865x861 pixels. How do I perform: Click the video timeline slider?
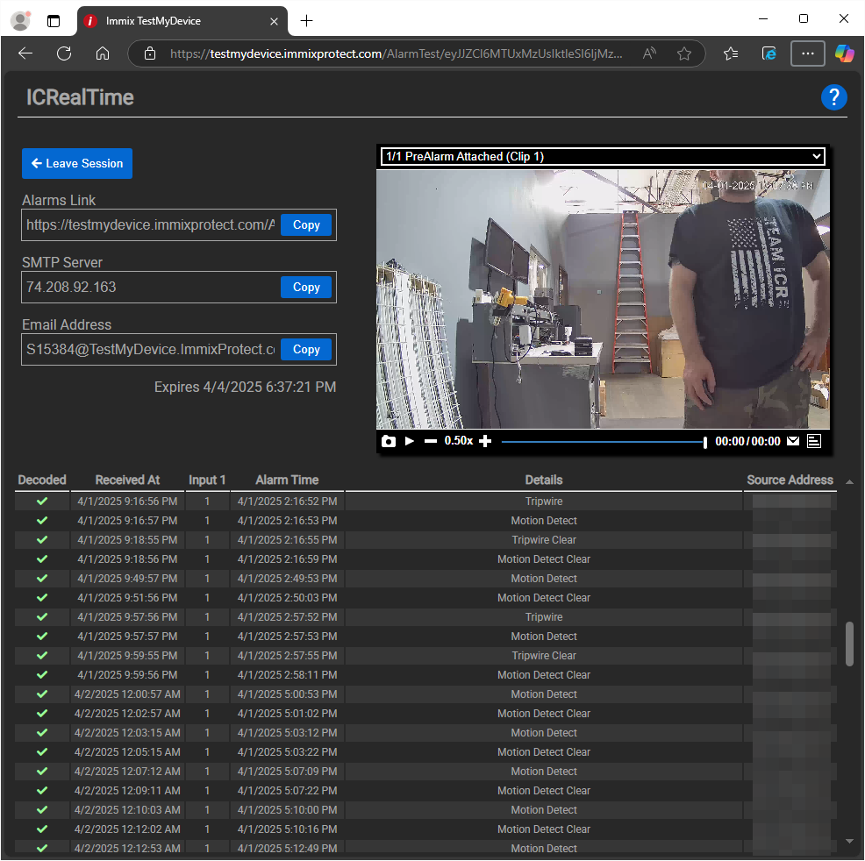(603, 442)
